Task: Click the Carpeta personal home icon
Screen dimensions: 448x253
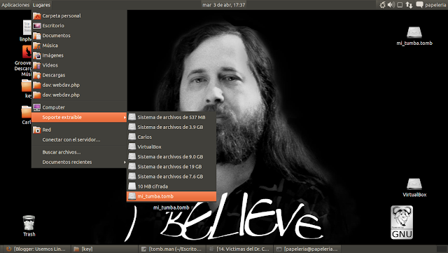Action: click(37, 15)
